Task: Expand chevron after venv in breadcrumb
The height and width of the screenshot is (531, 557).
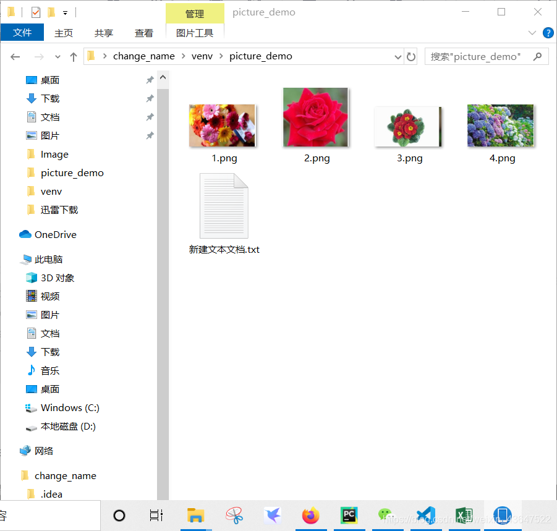Action: click(221, 56)
